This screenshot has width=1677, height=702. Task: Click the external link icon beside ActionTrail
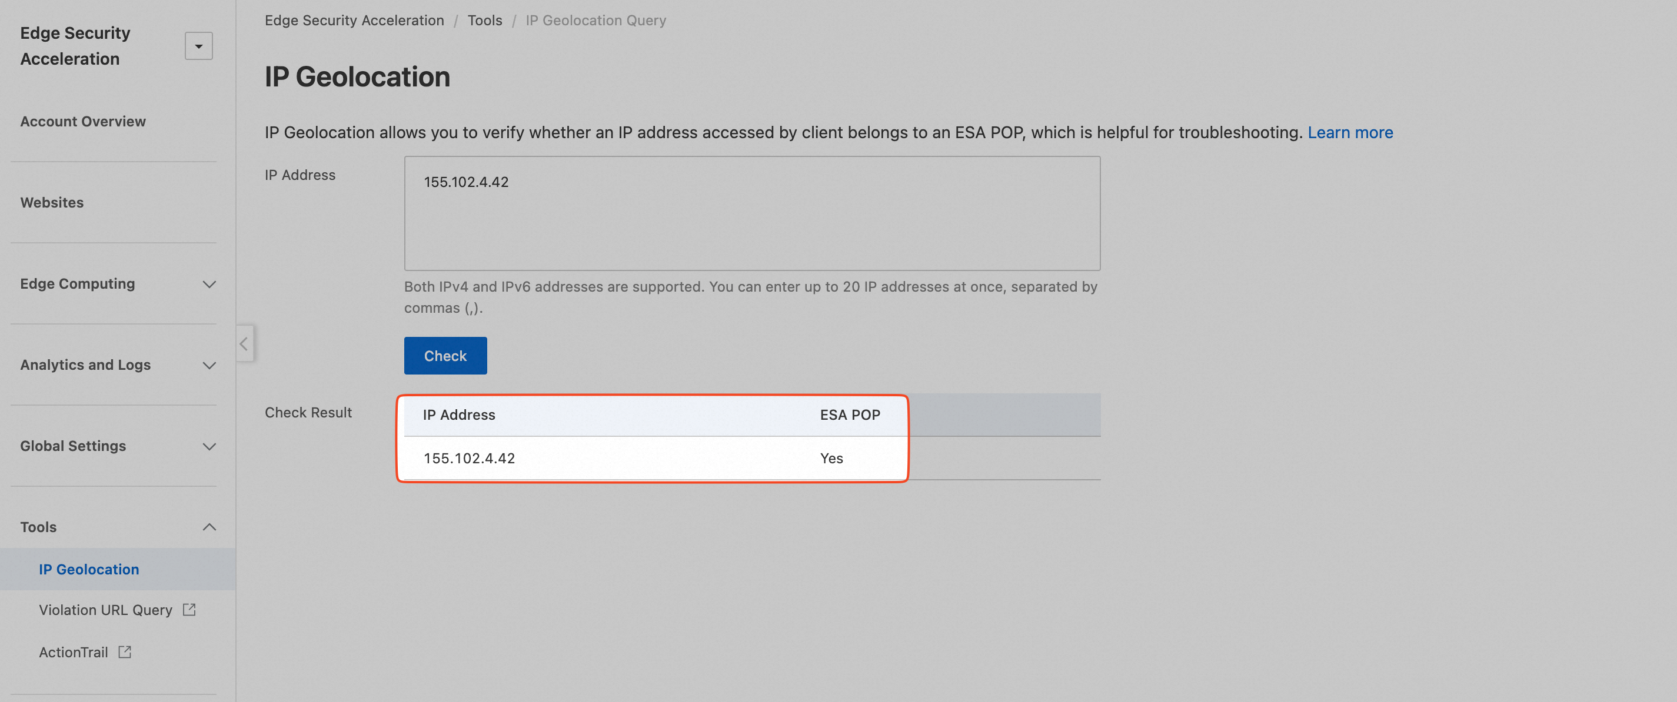click(x=125, y=652)
